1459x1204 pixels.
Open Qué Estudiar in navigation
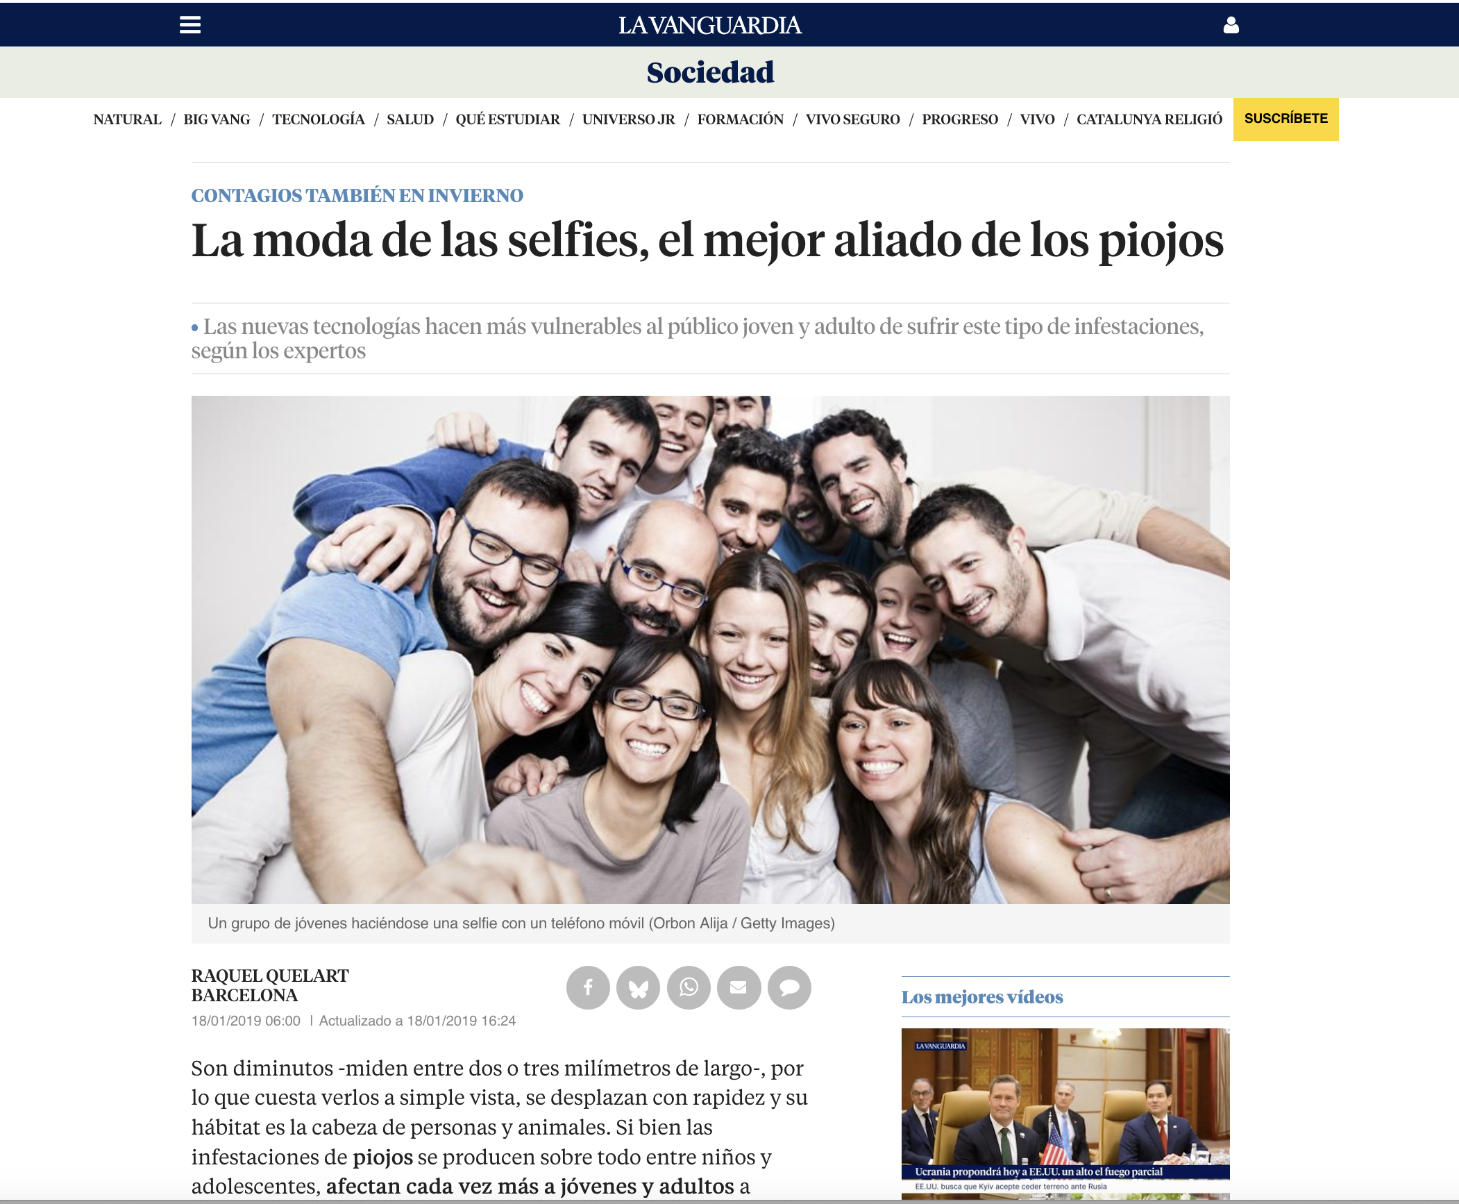[x=508, y=119]
